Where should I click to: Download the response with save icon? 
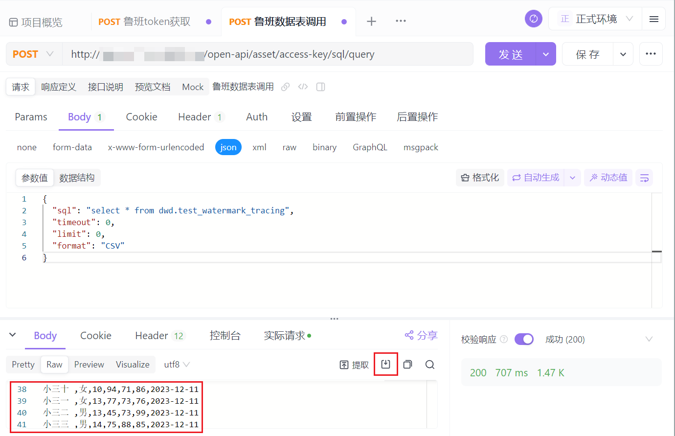385,364
